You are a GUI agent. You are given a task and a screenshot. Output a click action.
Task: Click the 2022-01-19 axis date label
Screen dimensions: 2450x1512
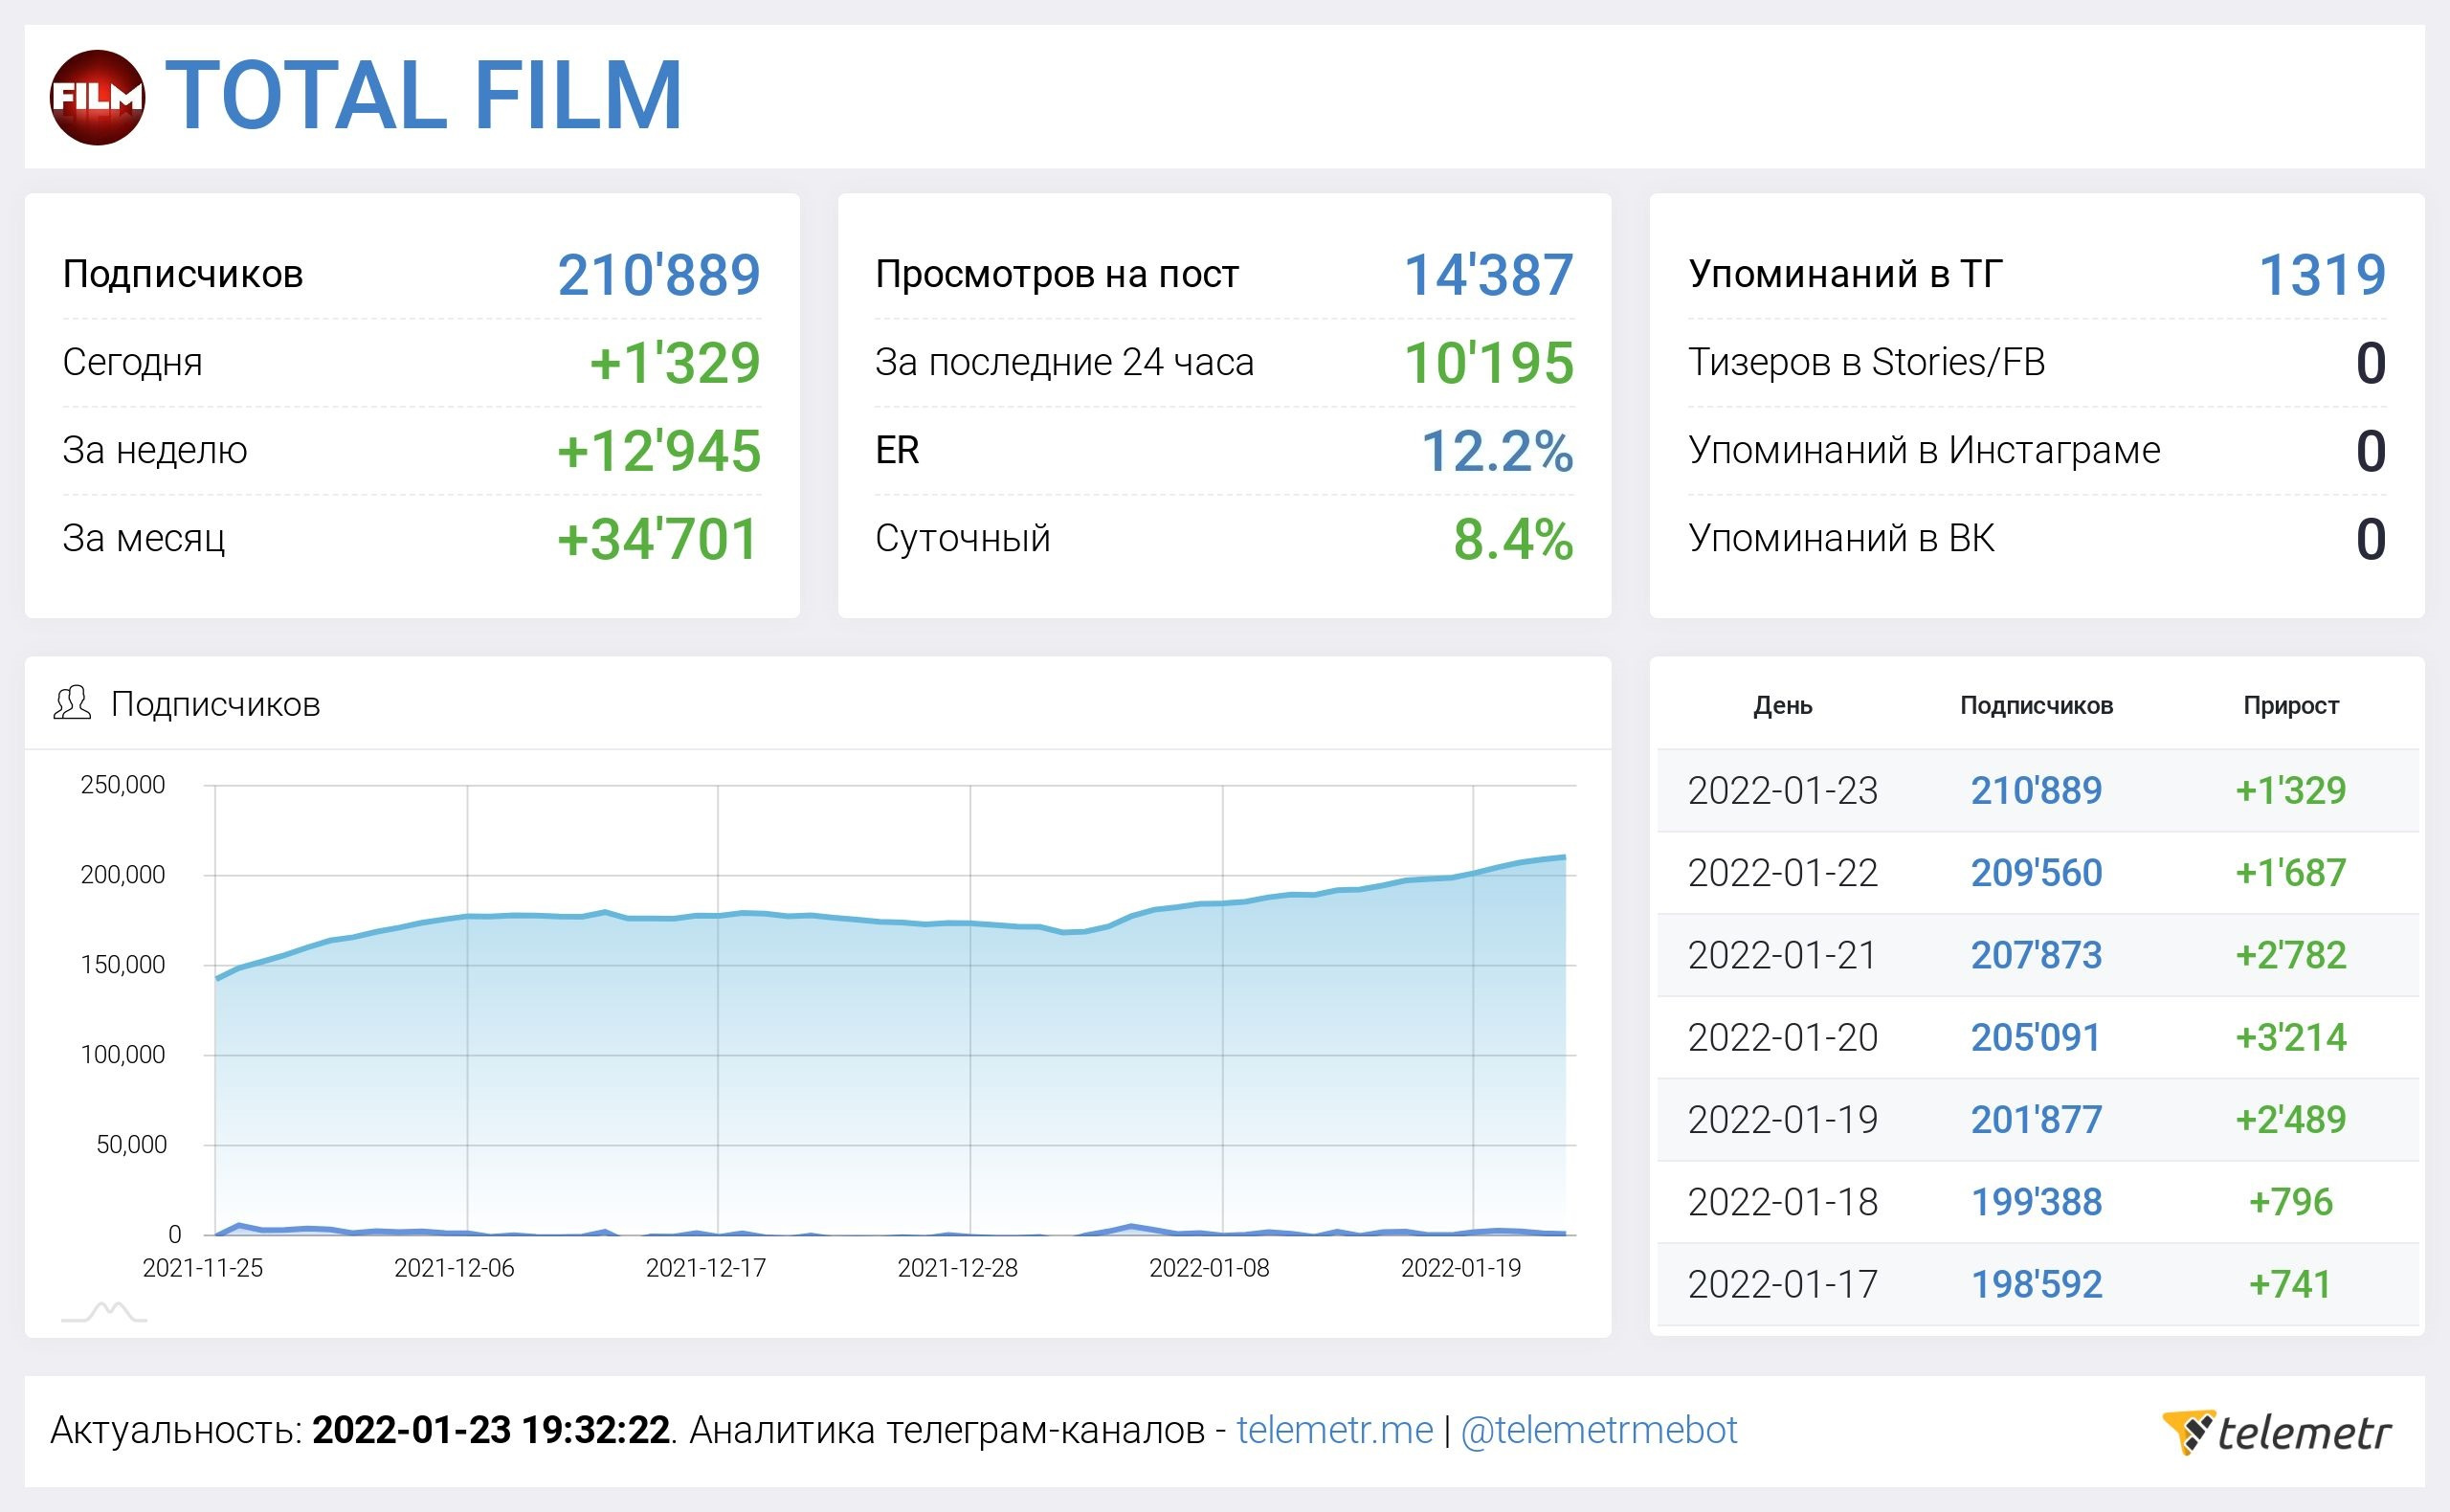coord(1460,1268)
